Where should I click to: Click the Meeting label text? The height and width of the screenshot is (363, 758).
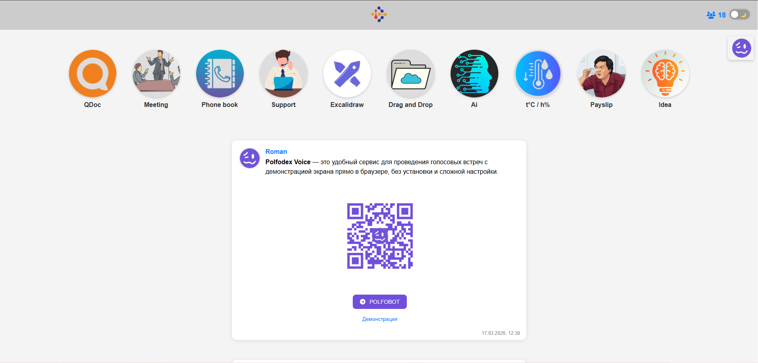(x=156, y=105)
